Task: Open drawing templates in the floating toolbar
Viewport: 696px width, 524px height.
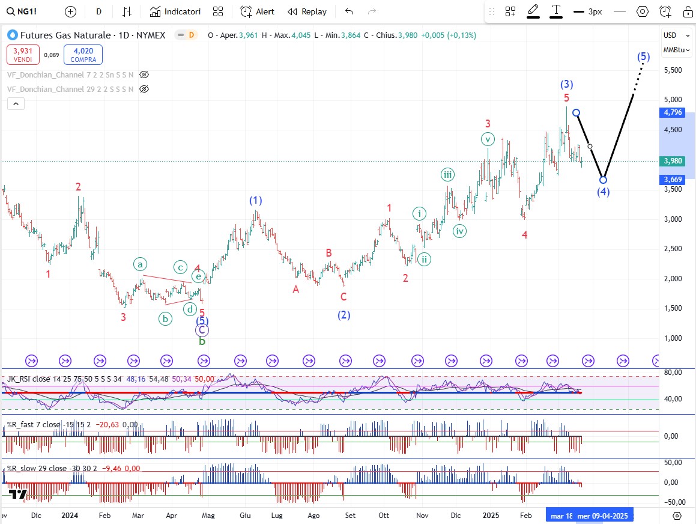Action: [510, 11]
